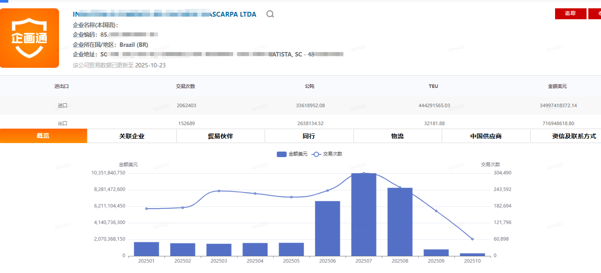Screen dimensions: 601x273
Task: Click the tallest bar for 202507
Action: pyautogui.click(x=363, y=214)
